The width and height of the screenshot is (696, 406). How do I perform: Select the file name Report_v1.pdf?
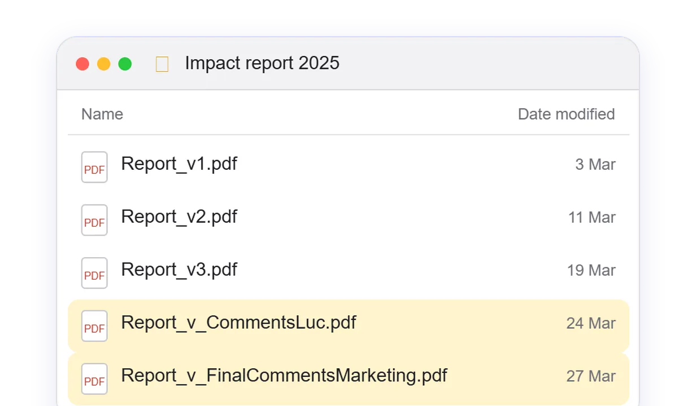point(179,164)
